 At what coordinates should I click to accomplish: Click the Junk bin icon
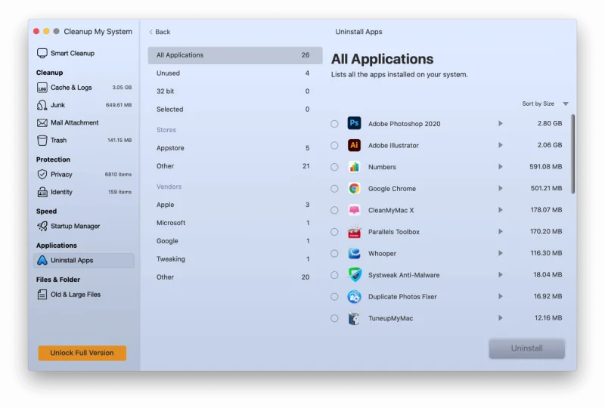coord(42,105)
